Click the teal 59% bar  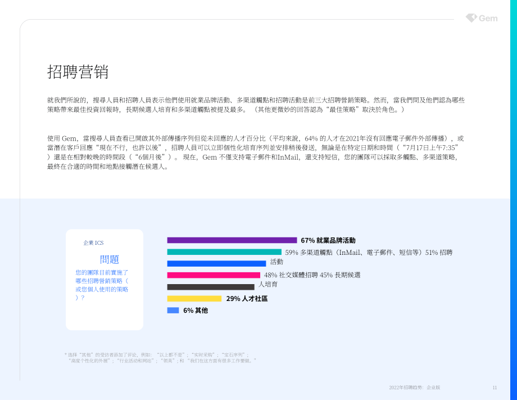[x=224, y=252]
